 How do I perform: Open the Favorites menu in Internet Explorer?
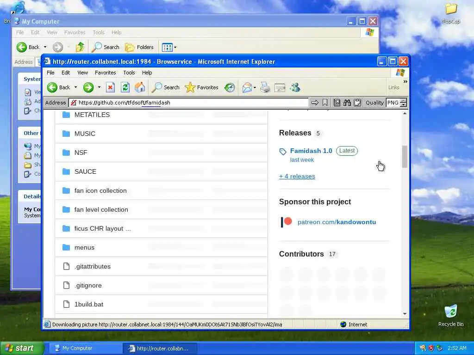[x=105, y=73]
